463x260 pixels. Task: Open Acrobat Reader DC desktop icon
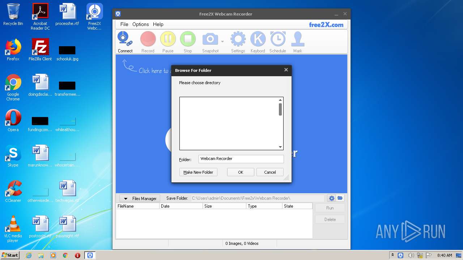(x=40, y=17)
